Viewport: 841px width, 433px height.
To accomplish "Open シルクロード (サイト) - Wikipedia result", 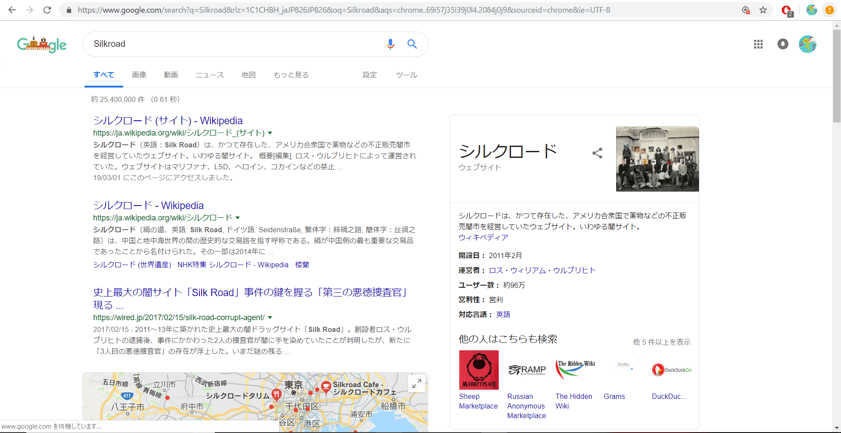I will pyautogui.click(x=168, y=121).
